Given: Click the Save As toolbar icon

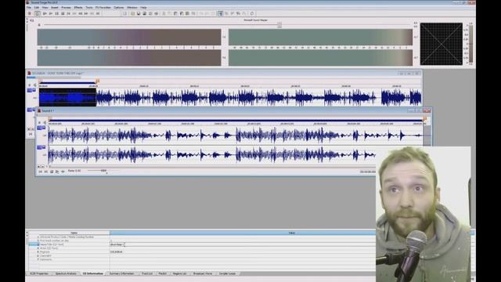Looking at the screenshot, I should (144, 13).
